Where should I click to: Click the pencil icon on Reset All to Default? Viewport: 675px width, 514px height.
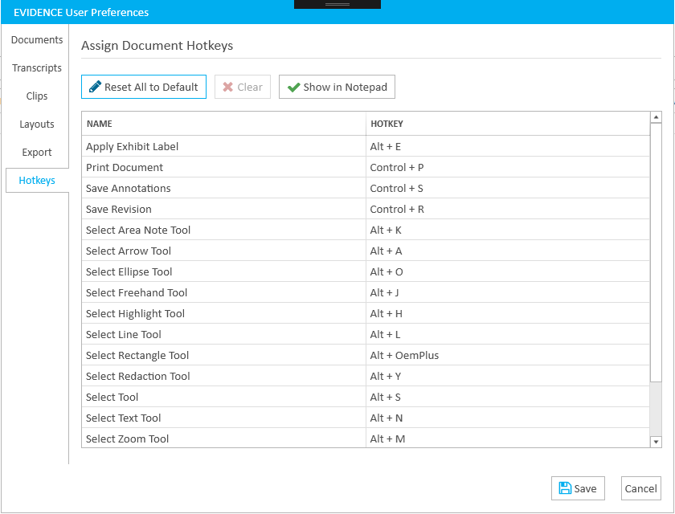click(95, 87)
